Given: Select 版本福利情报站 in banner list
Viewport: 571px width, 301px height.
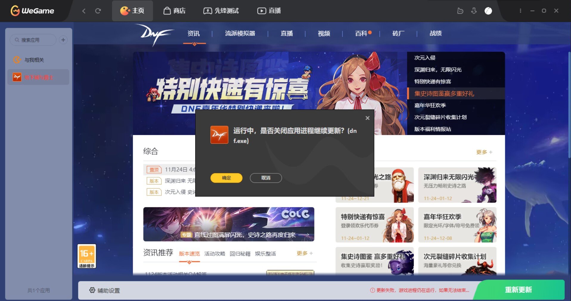Looking at the screenshot, I should click(456, 129).
